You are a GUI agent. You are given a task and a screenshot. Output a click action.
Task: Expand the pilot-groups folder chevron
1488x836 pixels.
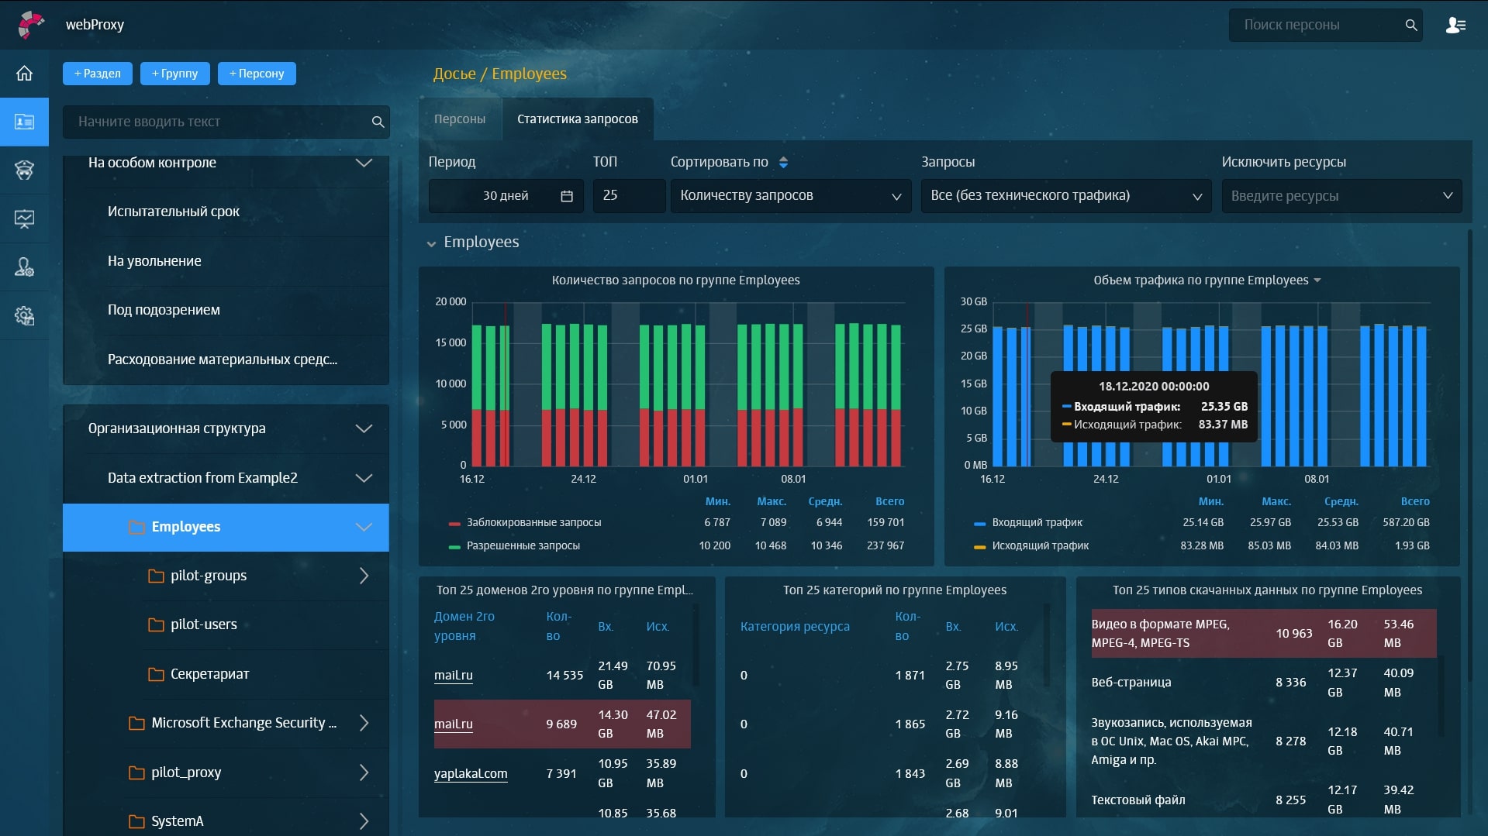tap(364, 576)
